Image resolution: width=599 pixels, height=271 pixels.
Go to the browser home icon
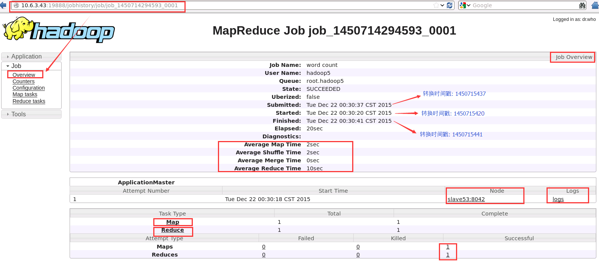coord(596,5)
